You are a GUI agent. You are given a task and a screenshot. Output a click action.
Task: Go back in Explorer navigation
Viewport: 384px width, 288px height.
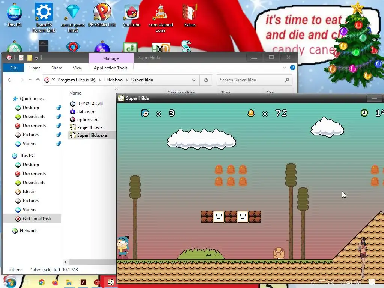pos(10,80)
